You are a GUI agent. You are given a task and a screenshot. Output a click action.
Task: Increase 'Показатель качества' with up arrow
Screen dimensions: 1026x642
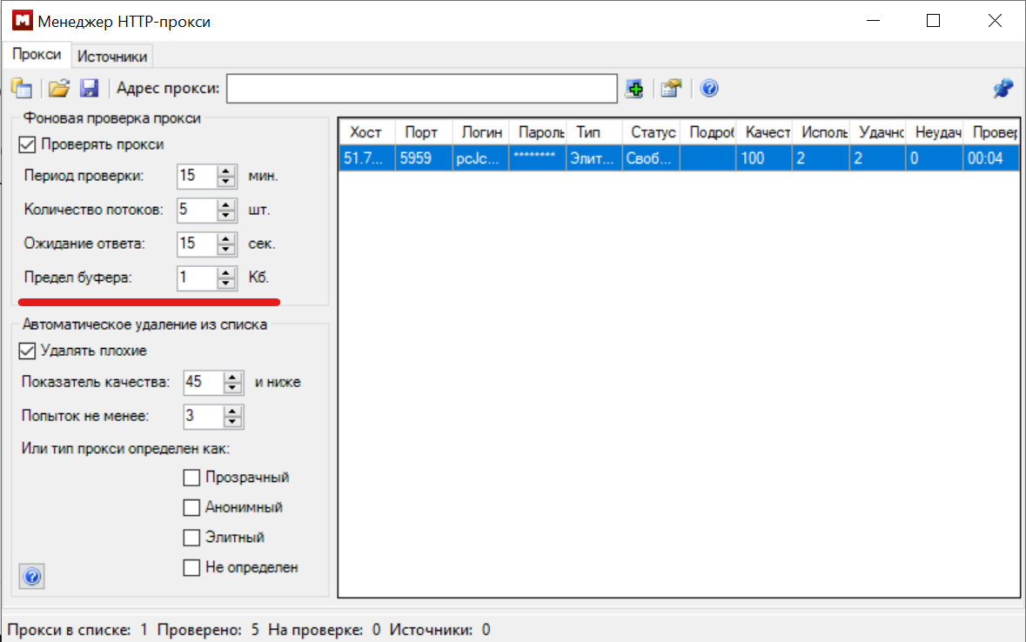(232, 378)
